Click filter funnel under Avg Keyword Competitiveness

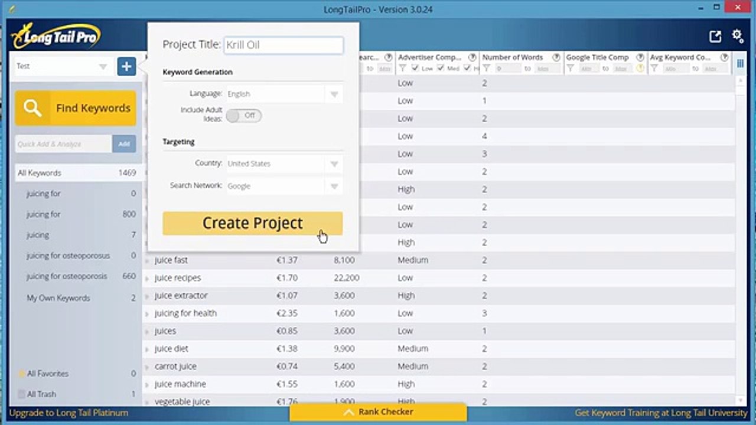pyautogui.click(x=654, y=68)
